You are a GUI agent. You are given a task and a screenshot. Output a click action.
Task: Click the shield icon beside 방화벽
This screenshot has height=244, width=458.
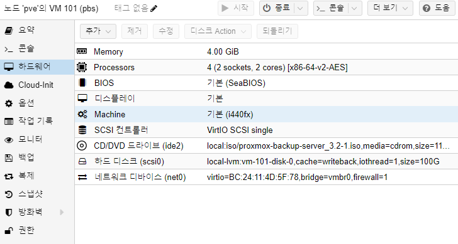9,213
